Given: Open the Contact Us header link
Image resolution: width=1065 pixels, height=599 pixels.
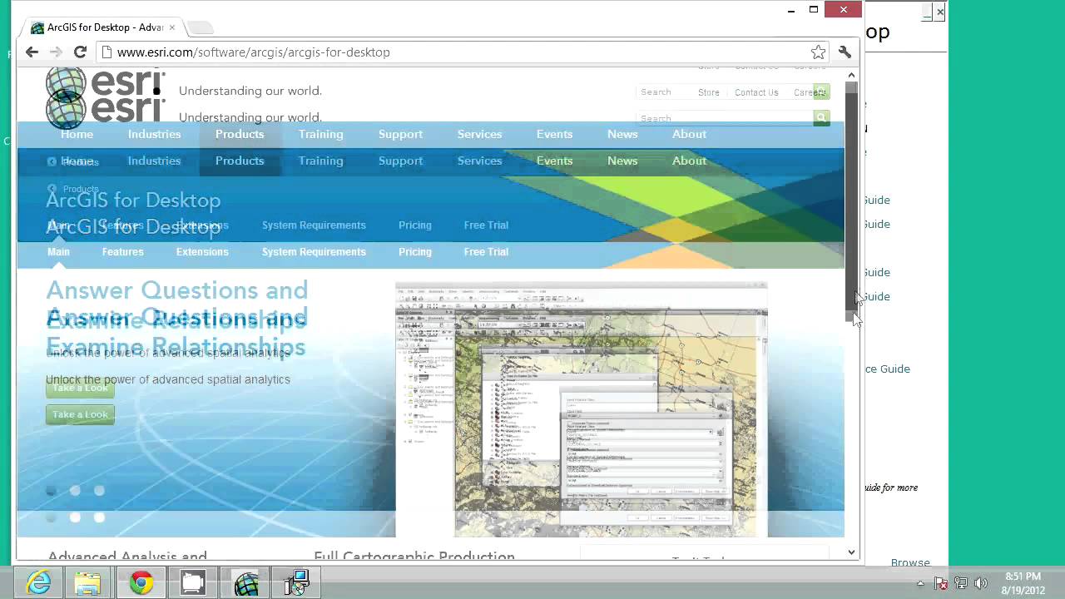Looking at the screenshot, I should (x=756, y=92).
